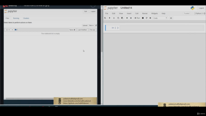Open the New dropdown in file browser

(x=91, y=25)
